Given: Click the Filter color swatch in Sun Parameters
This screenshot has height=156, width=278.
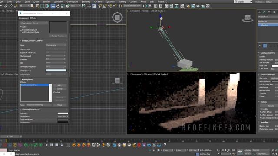Looking at the screenshot, I should pos(275,66).
